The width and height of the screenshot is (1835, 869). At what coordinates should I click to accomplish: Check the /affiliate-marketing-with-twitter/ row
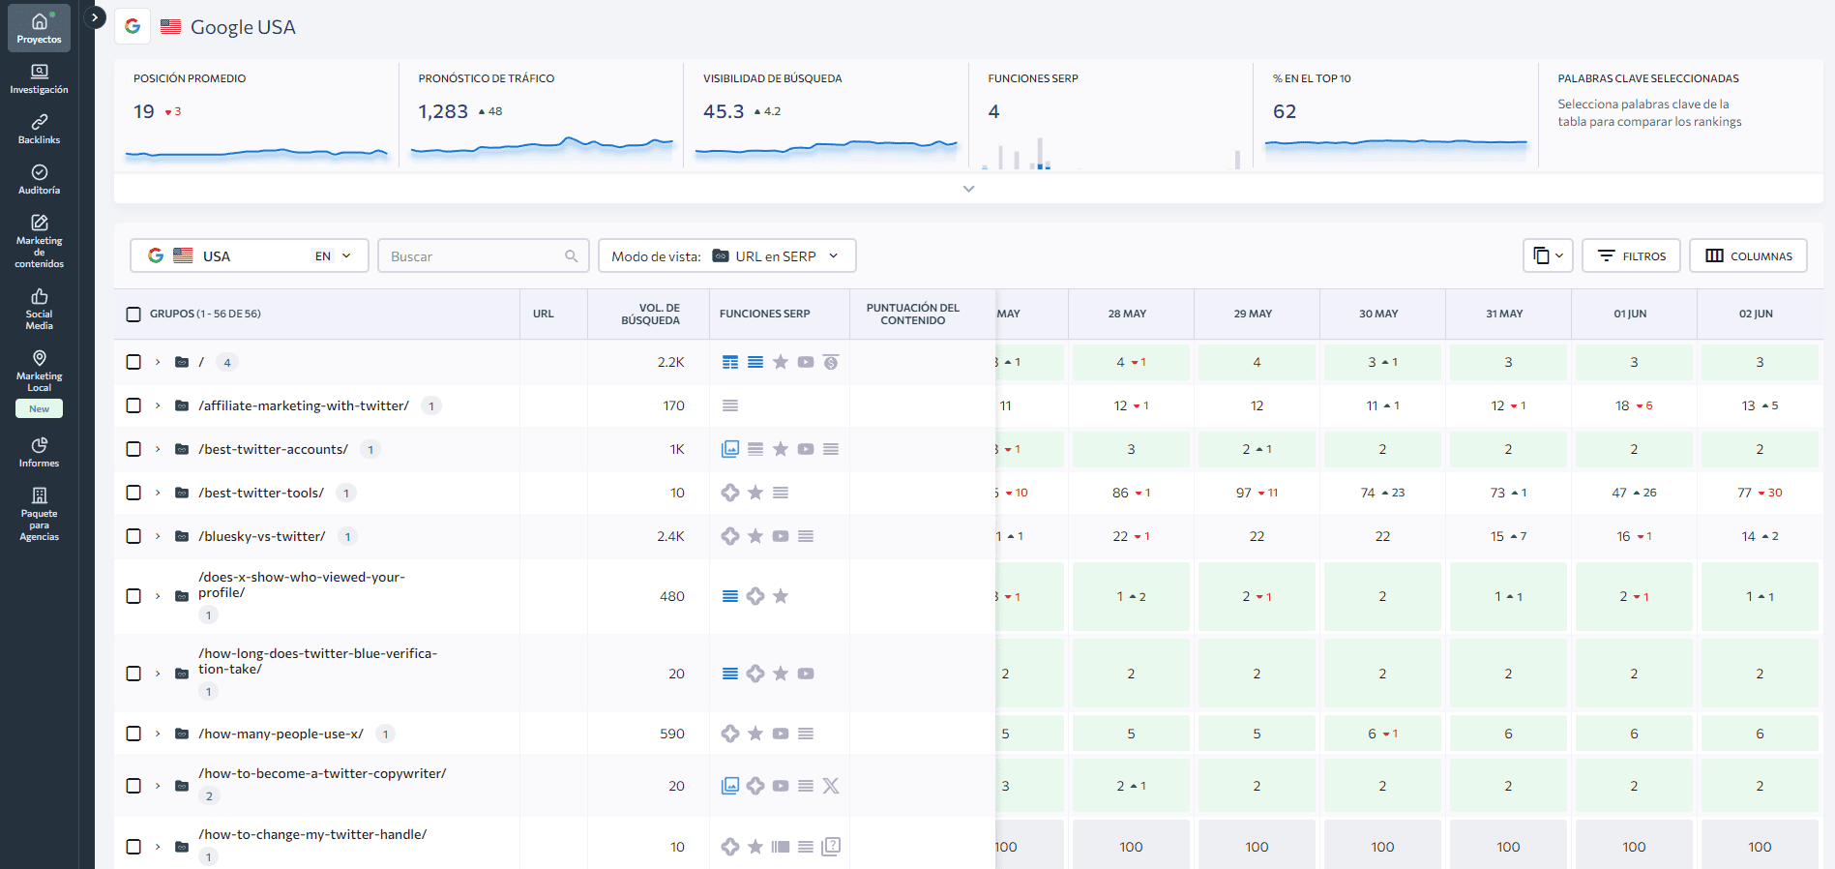tap(133, 405)
